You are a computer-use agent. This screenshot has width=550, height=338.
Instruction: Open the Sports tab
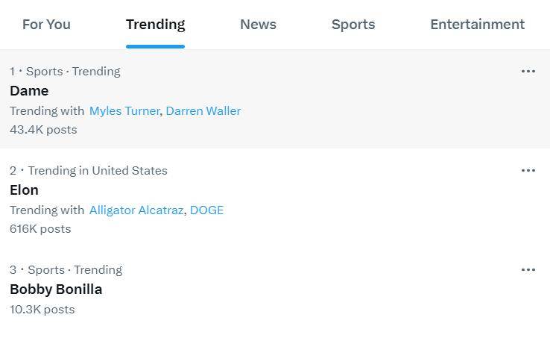[353, 25]
